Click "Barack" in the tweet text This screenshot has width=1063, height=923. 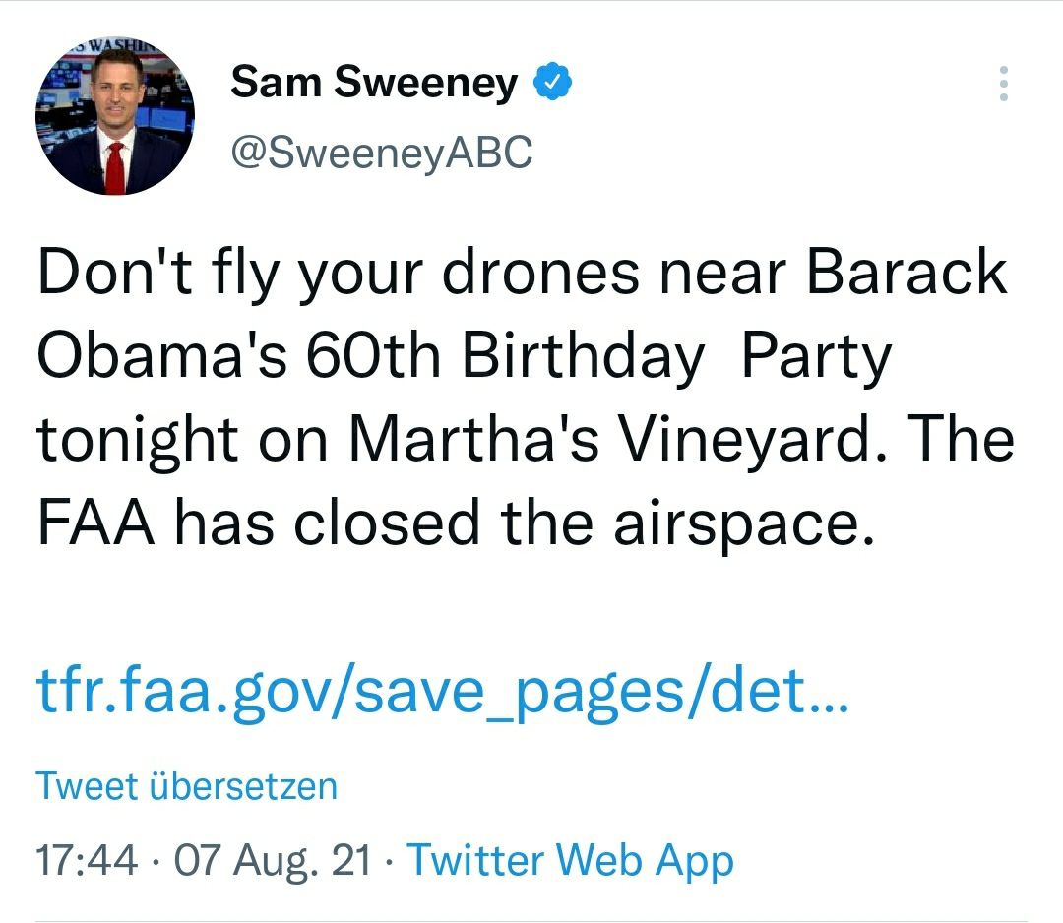coord(907,274)
